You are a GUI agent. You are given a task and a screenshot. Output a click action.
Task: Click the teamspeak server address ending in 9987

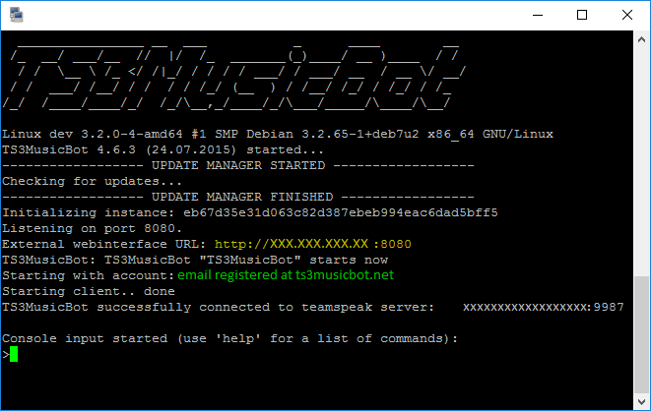click(x=543, y=307)
